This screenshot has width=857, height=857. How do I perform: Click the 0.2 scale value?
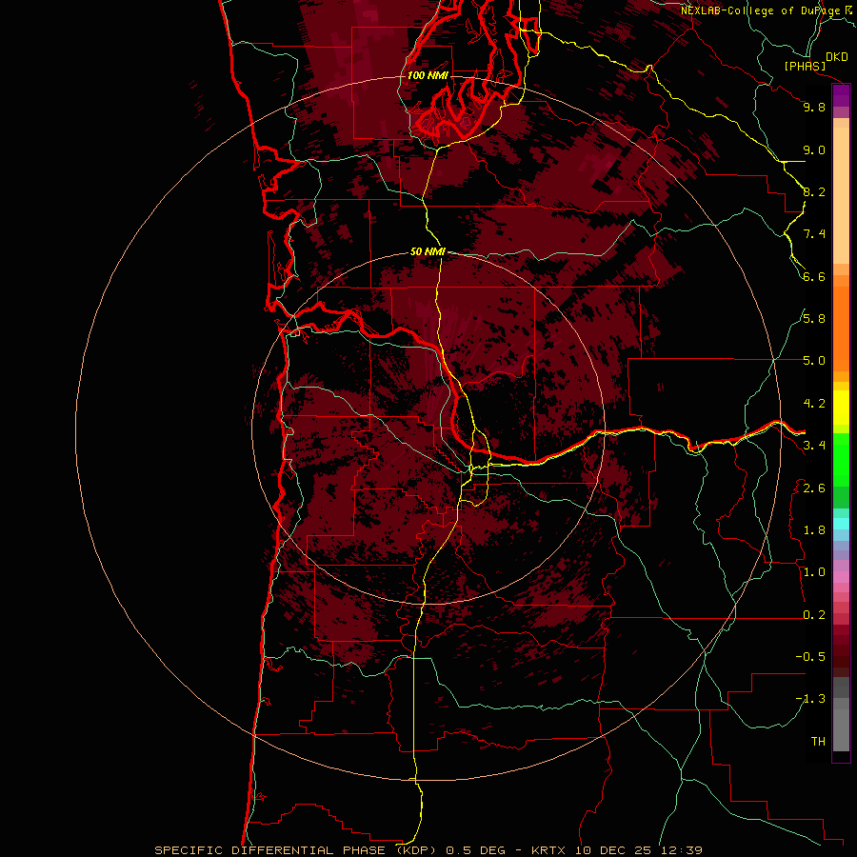(x=814, y=615)
